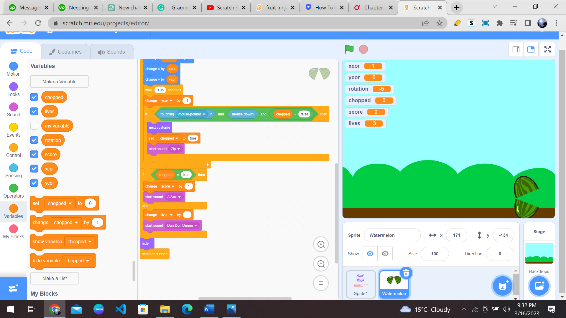Click the hide sprite eye-slash icon
This screenshot has height=318, width=566.
click(x=385, y=254)
